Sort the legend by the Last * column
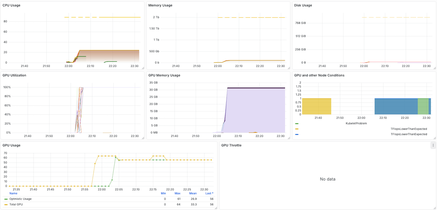Viewport: 437px width, 210px height. (x=209, y=193)
